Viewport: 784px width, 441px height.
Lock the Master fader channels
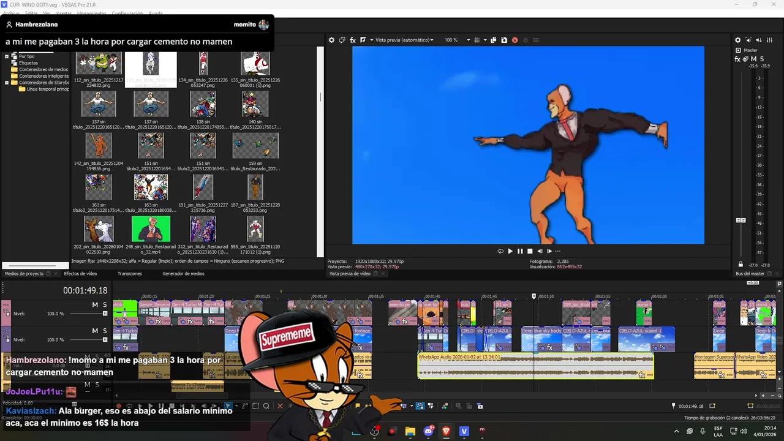coord(741,264)
